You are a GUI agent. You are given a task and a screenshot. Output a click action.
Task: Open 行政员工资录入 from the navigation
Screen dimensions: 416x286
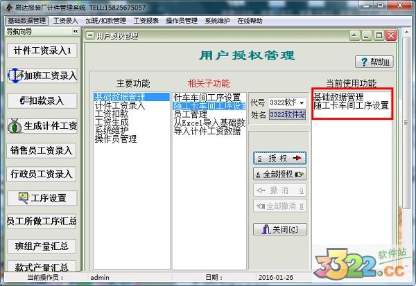pyautogui.click(x=42, y=174)
